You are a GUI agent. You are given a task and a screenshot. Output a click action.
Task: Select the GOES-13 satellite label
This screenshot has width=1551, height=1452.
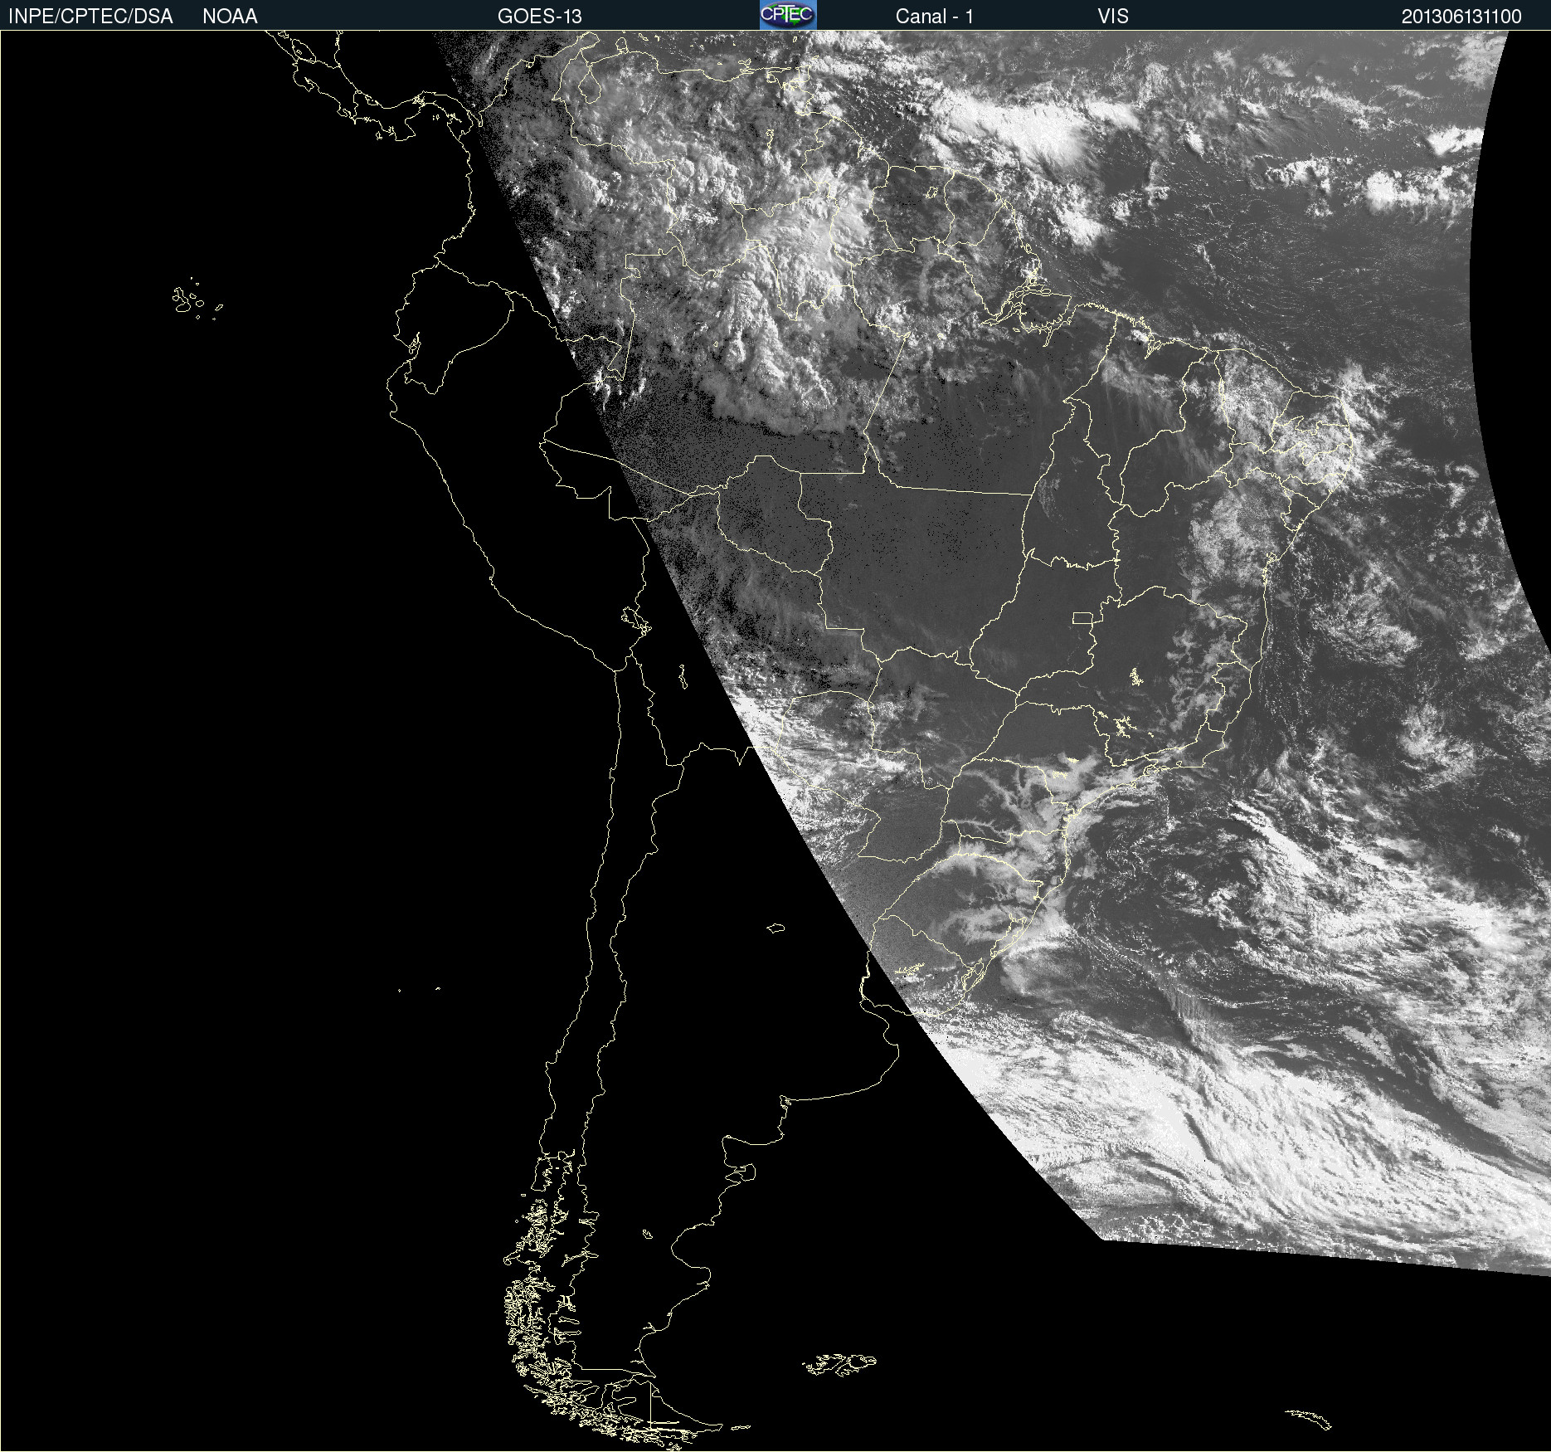540,17
